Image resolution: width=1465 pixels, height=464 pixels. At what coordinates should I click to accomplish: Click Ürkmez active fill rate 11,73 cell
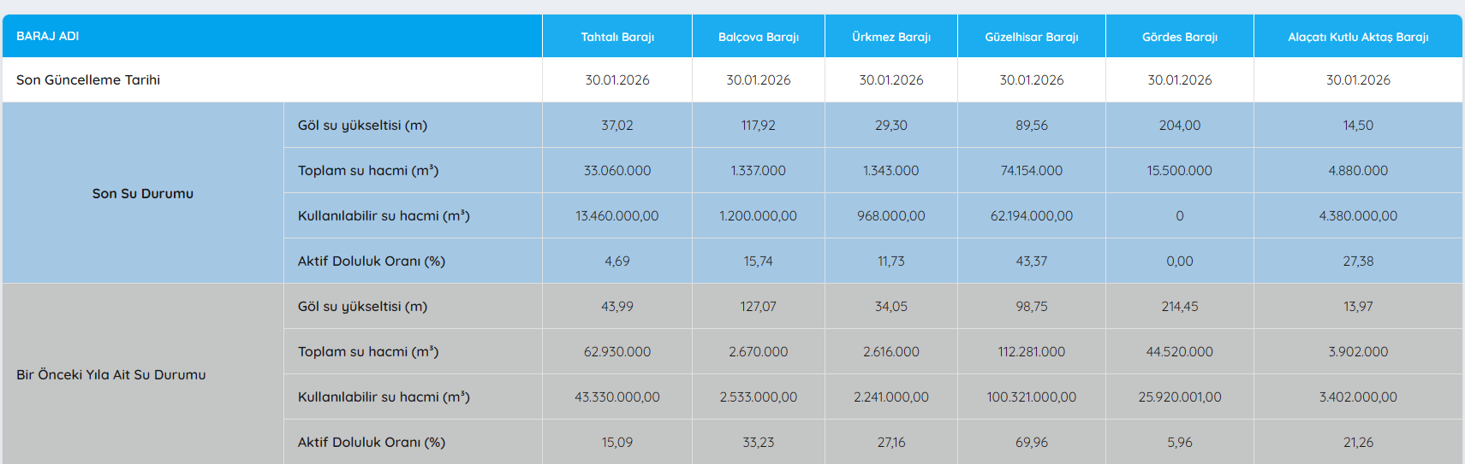click(x=890, y=261)
